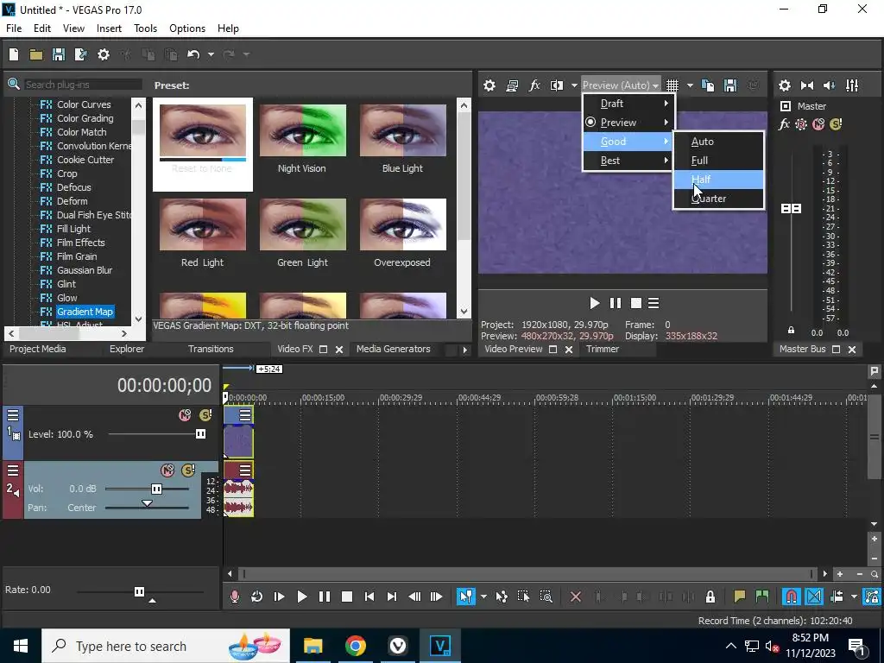
Task: Open Video Preview project settings gear
Action: [x=489, y=85]
